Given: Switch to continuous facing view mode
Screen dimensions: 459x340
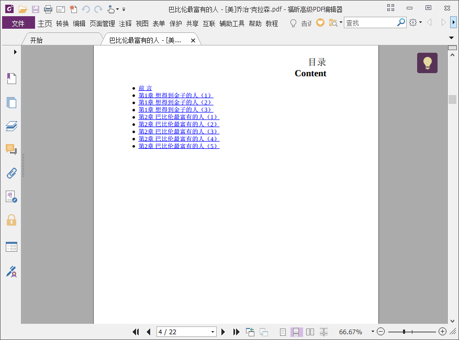Looking at the screenshot, I should 323,332.
